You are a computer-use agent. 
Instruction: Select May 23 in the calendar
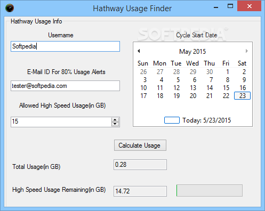tap(242, 96)
